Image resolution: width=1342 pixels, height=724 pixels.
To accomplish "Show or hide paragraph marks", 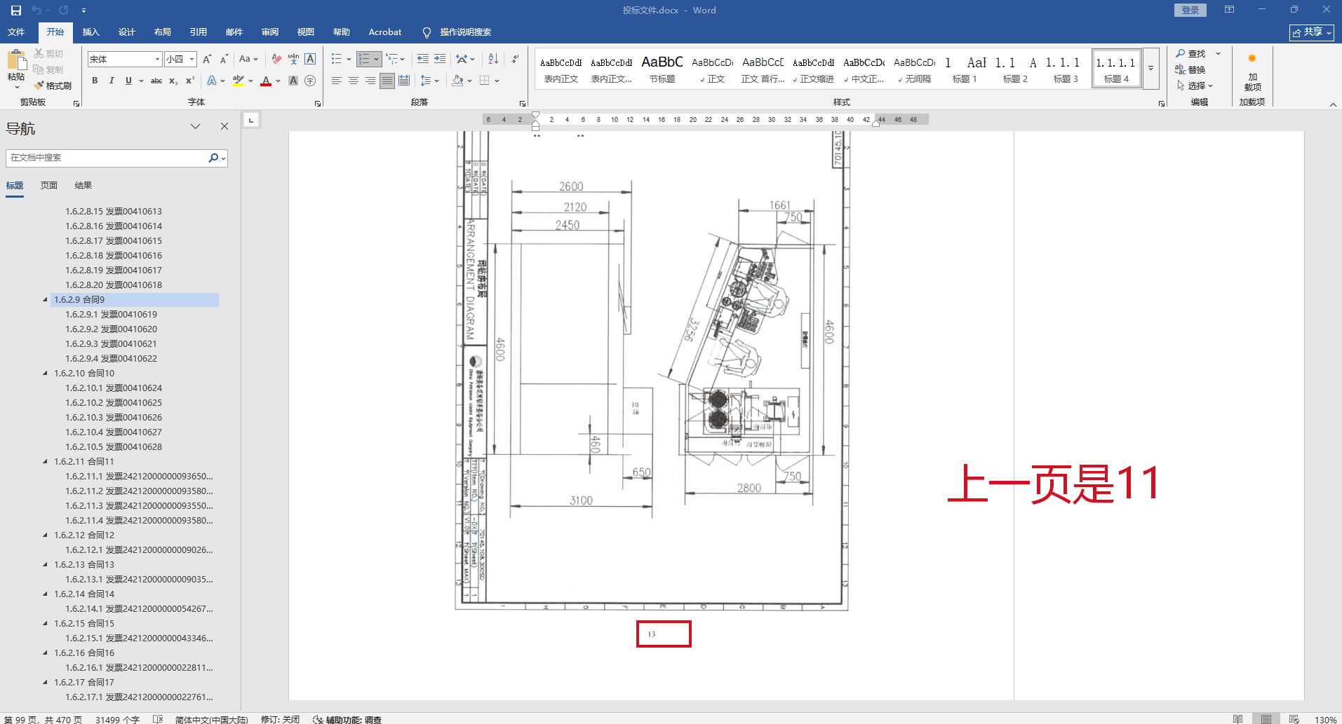I will coord(515,60).
